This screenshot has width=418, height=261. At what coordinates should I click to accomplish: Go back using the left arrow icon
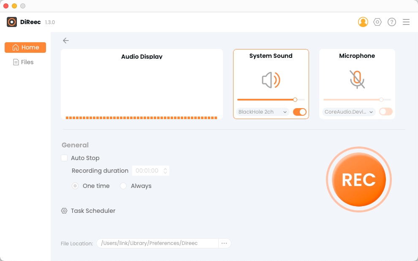[66, 41]
